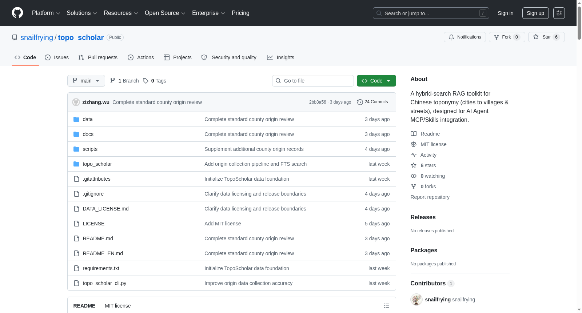Click the forks icon in About

[x=414, y=186]
